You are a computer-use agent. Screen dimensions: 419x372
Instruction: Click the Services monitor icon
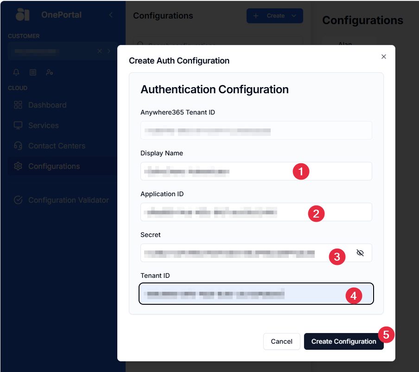click(18, 125)
